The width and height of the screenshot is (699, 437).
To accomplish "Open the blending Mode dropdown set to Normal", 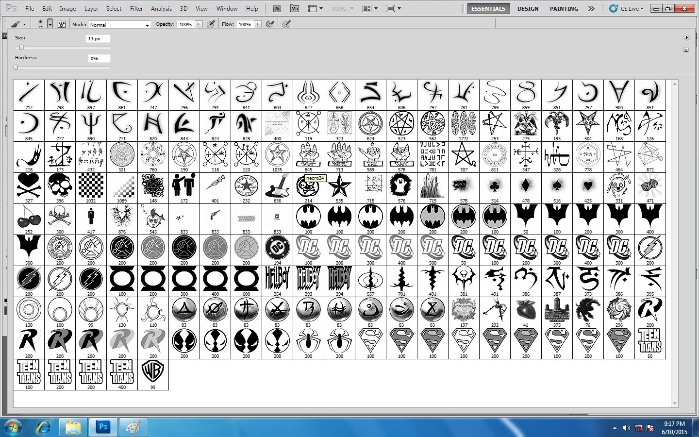I will [119, 24].
